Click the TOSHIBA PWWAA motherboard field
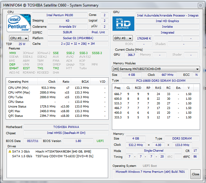Screen dimensions: 206x183 coord(66,127)
